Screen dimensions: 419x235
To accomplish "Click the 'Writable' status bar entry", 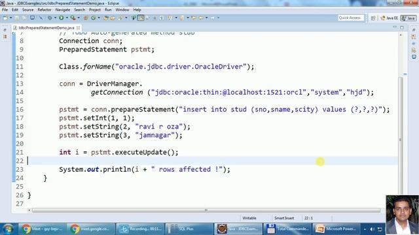I will [249, 218].
